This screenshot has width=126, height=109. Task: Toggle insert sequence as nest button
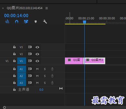coord(7,22)
